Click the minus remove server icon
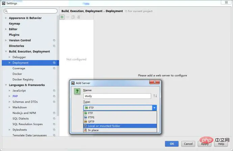This screenshot has height=151, width=233. point(68,17)
